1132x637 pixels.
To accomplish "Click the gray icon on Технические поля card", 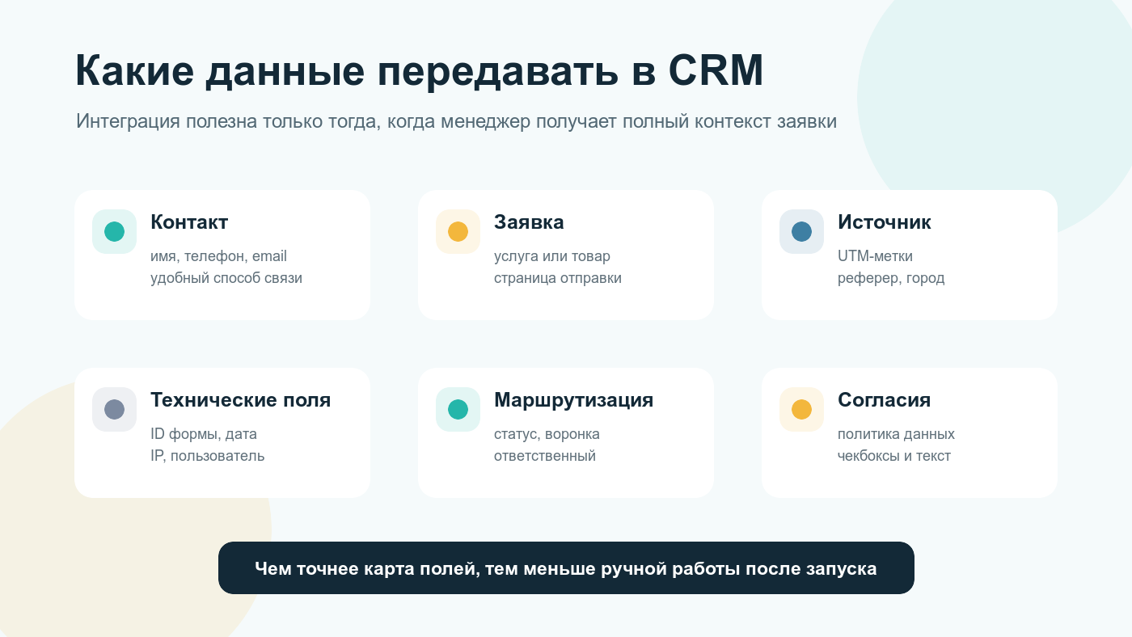I will pyautogui.click(x=114, y=410).
